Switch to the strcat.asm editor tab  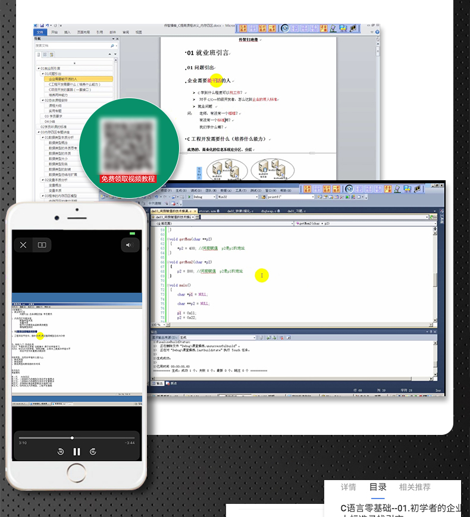click(x=209, y=211)
